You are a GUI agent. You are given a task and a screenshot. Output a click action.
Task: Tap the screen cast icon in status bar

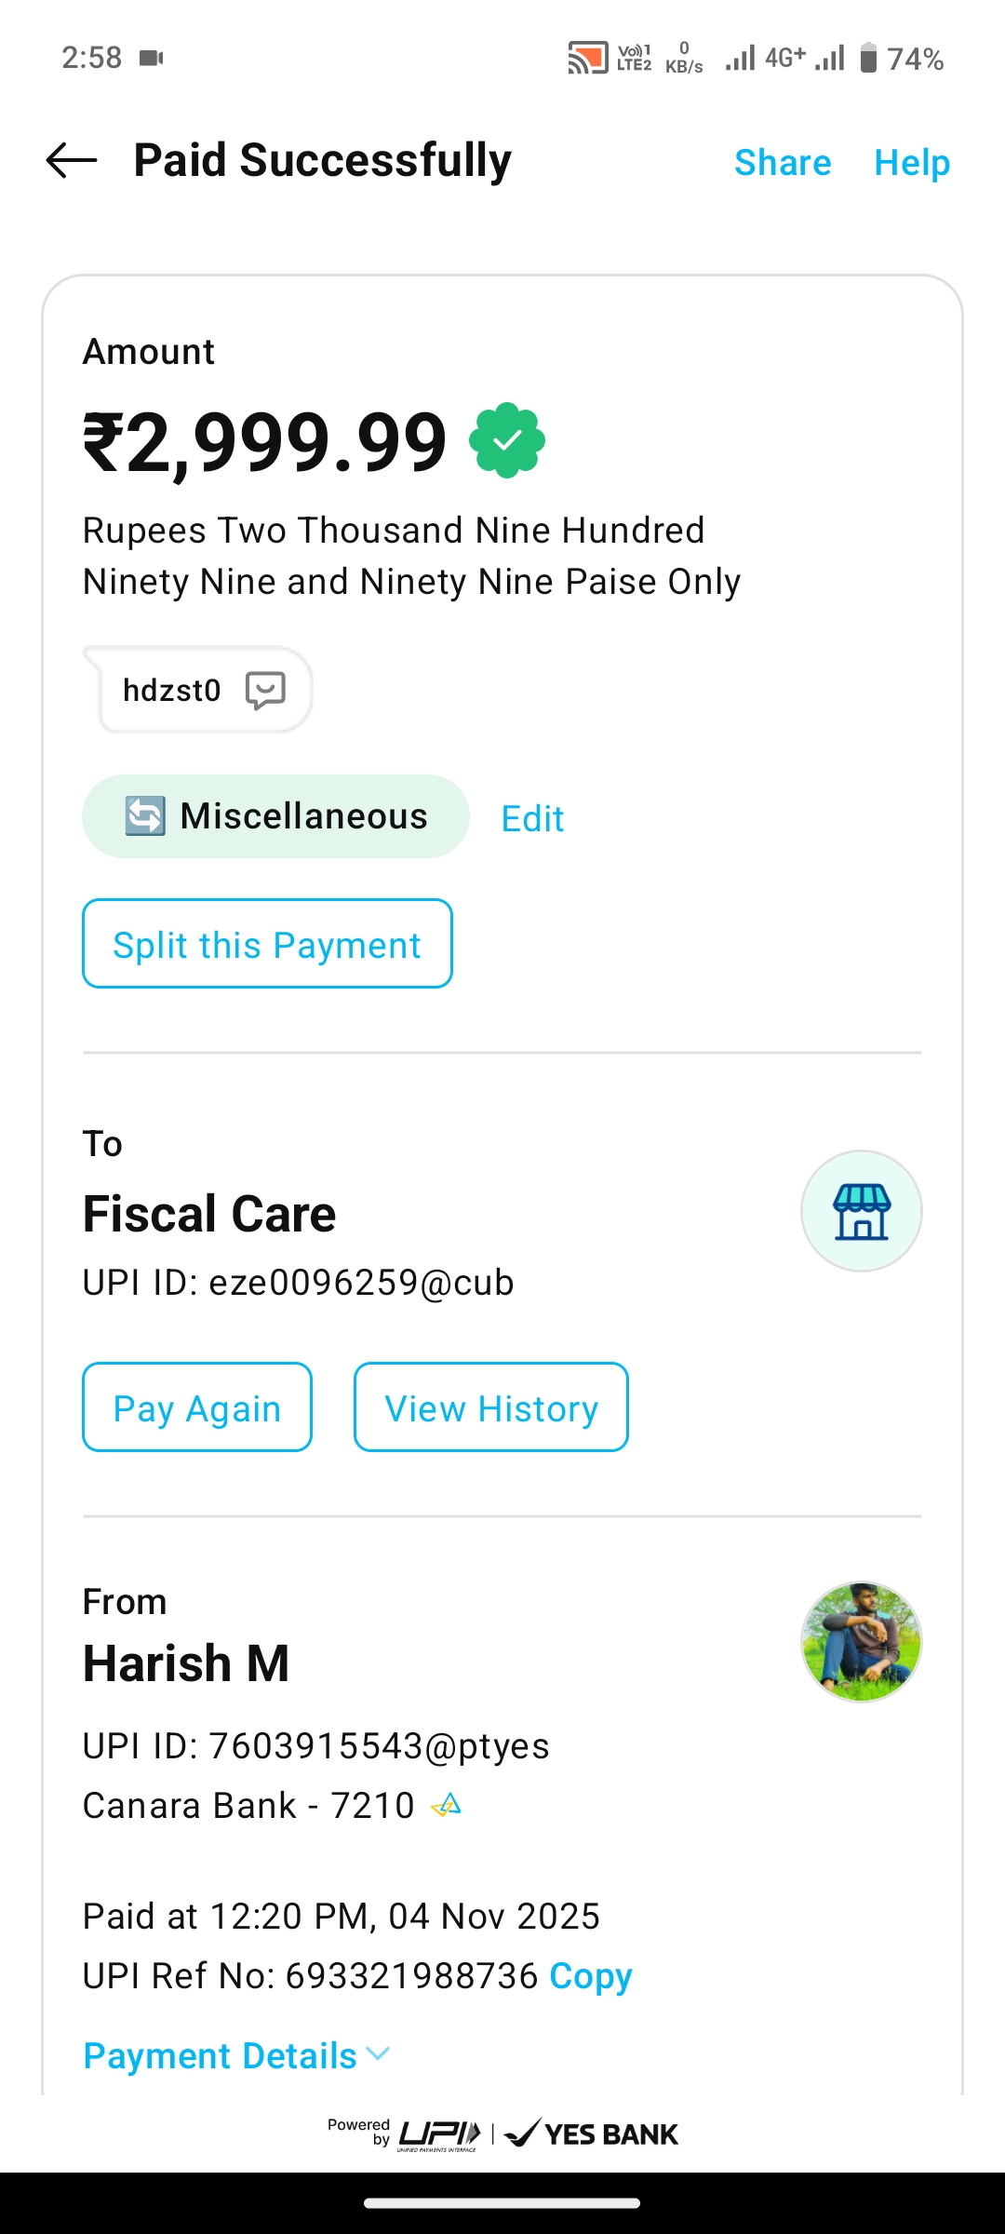pyautogui.click(x=587, y=58)
